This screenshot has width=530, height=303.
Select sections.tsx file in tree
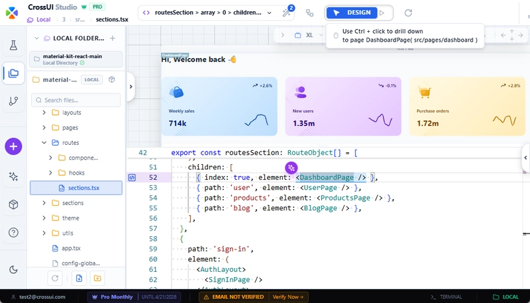(76, 188)
